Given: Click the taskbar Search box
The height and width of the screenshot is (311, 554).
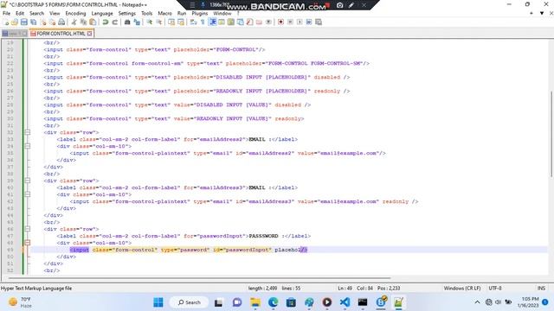Looking at the screenshot, I should pyautogui.click(x=190, y=302).
